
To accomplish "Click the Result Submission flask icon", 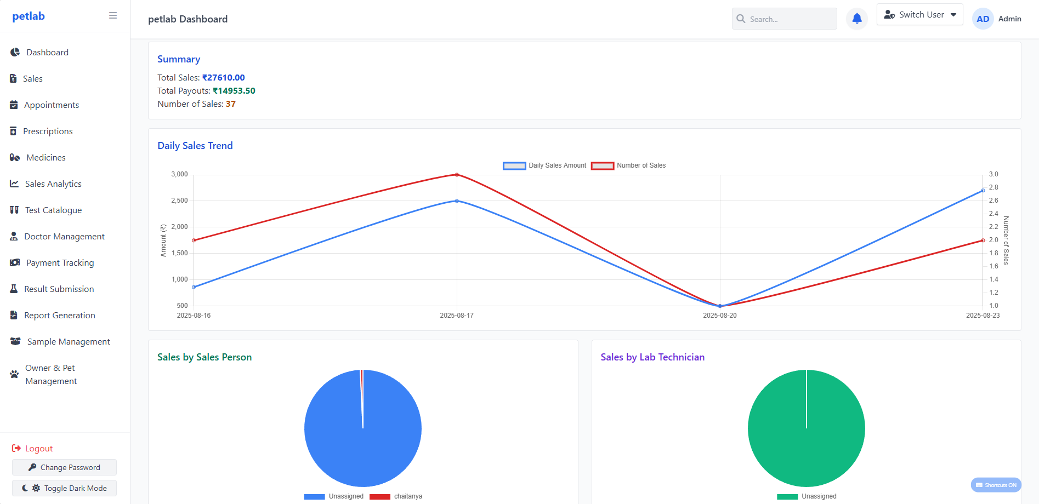I will coord(14,289).
